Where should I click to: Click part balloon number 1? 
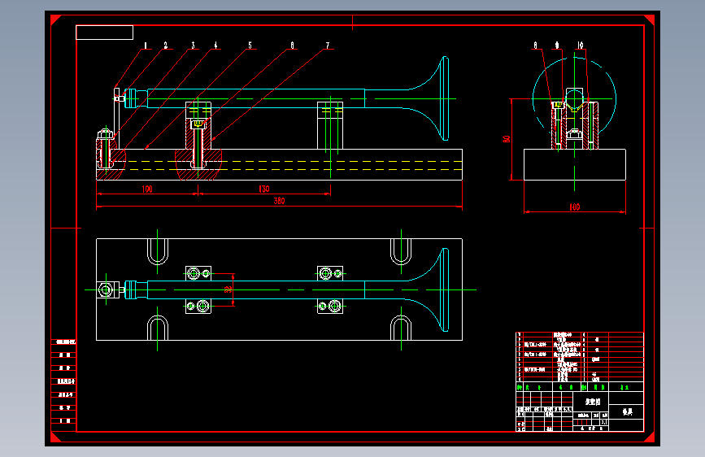(x=146, y=46)
